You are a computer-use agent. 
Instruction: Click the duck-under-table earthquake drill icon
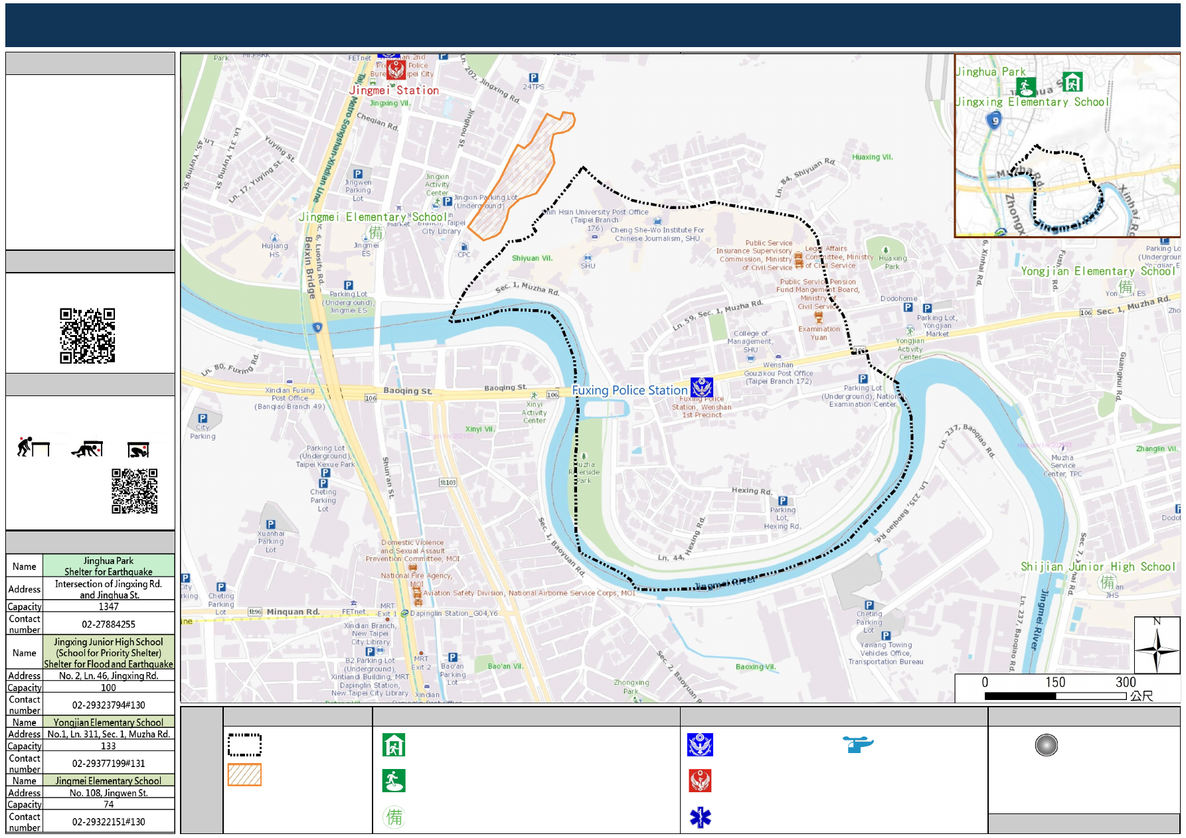coord(33,447)
